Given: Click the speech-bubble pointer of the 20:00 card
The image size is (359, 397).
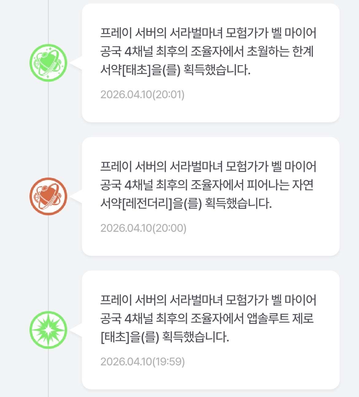Looking at the screenshot, I should 76,197.
